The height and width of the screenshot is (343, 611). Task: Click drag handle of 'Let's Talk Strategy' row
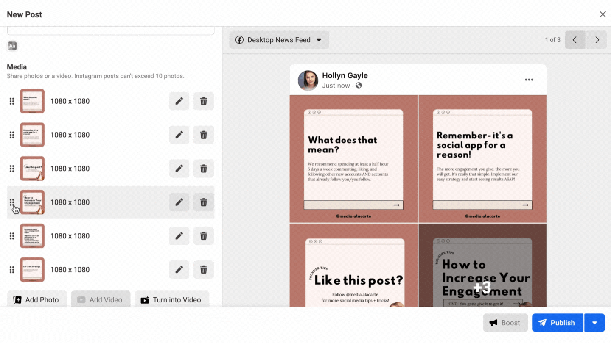click(12, 270)
